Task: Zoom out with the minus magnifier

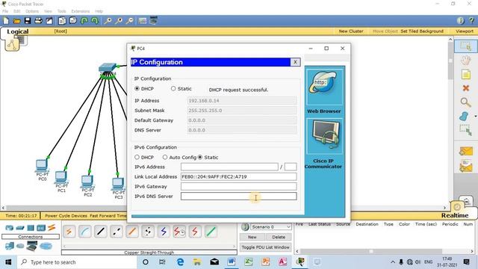Action: (130, 21)
